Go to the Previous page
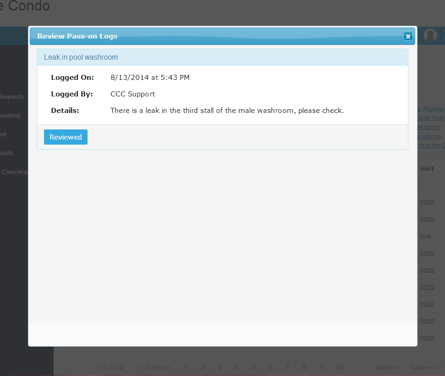This screenshot has width=445, height=376. (x=154, y=367)
